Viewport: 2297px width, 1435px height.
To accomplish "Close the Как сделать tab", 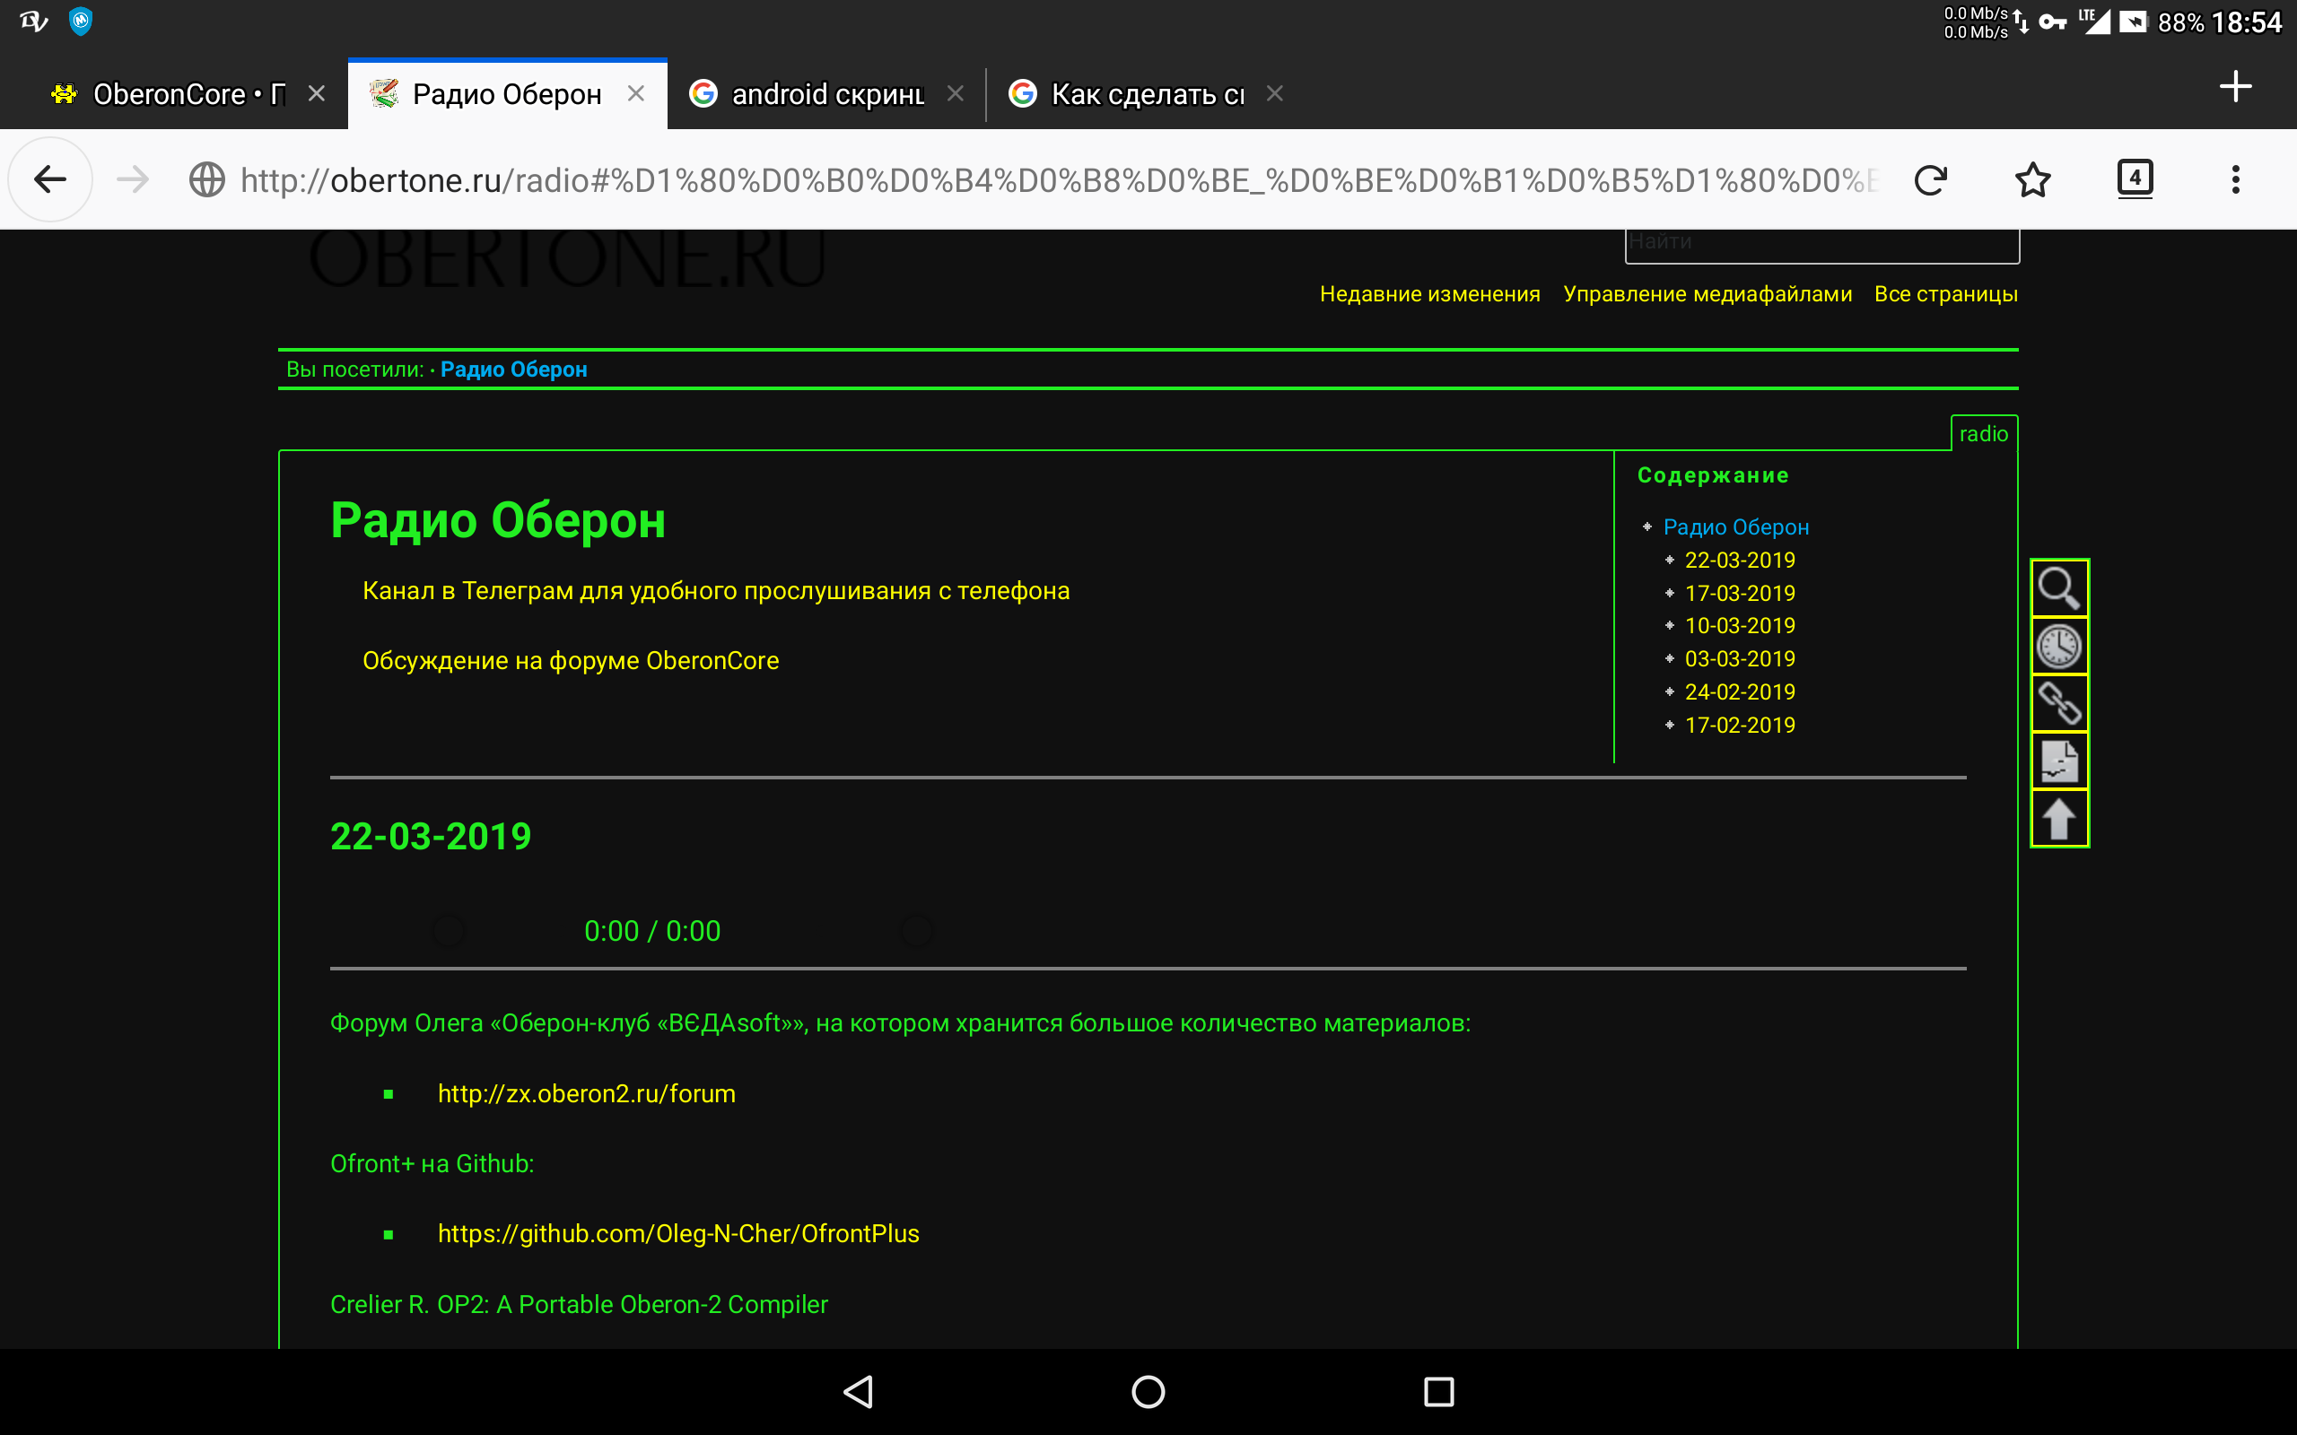I will (x=1275, y=93).
